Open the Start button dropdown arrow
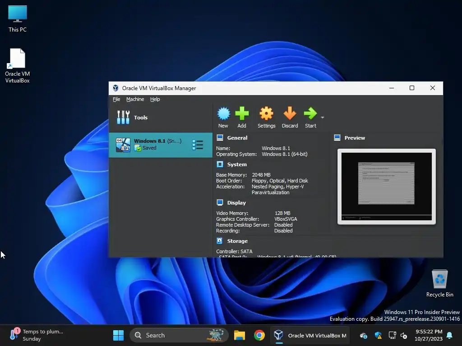This screenshot has width=462, height=346. click(322, 118)
